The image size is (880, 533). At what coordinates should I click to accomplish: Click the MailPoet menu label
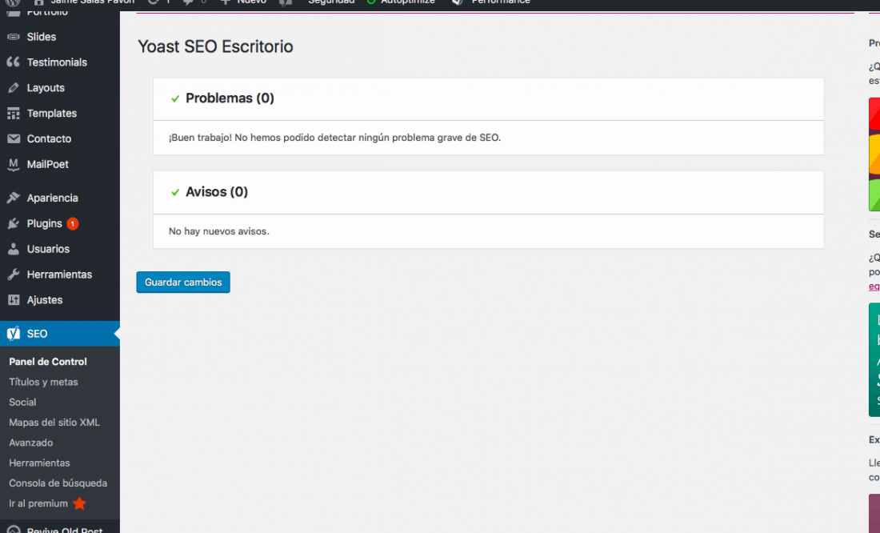(48, 165)
